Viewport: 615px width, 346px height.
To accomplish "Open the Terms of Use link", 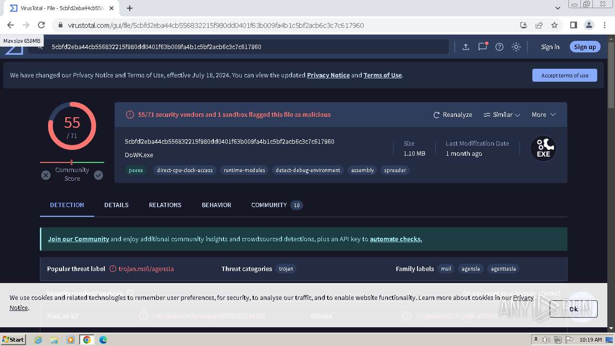I will pyautogui.click(x=382, y=75).
